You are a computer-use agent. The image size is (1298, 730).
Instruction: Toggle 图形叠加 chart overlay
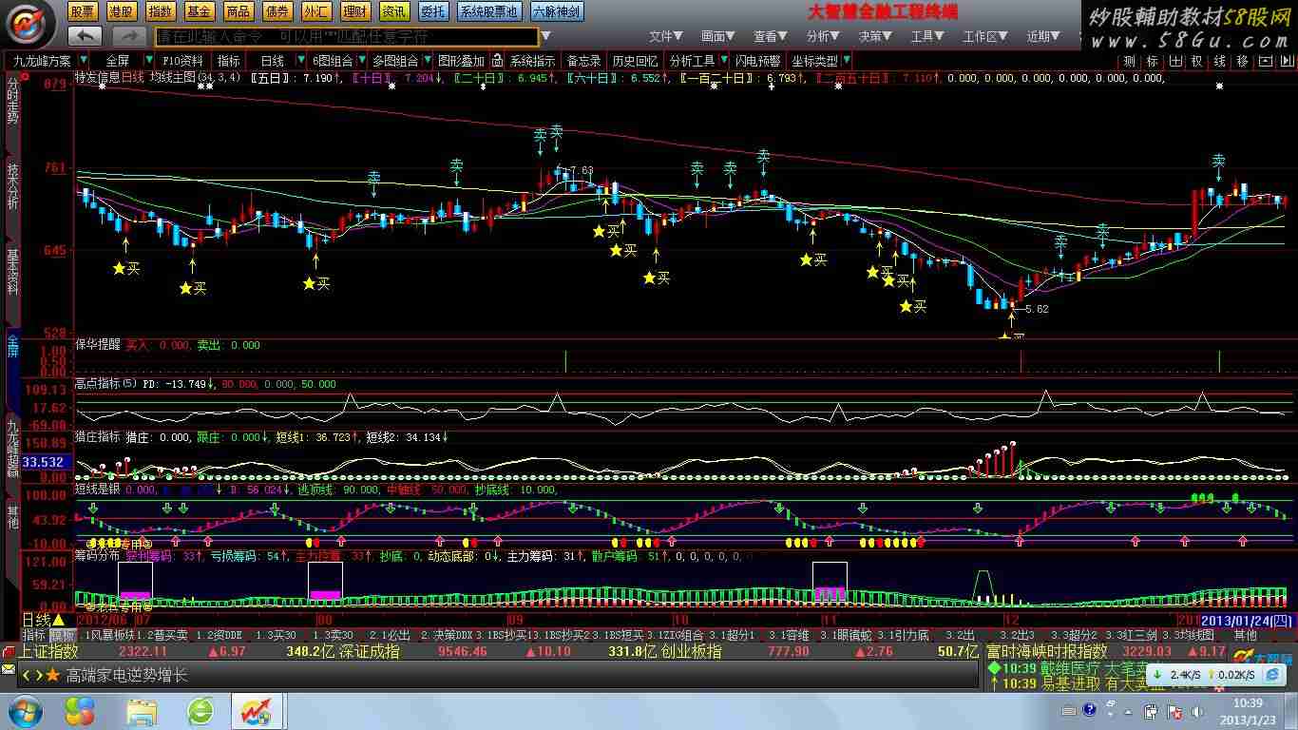pos(460,61)
